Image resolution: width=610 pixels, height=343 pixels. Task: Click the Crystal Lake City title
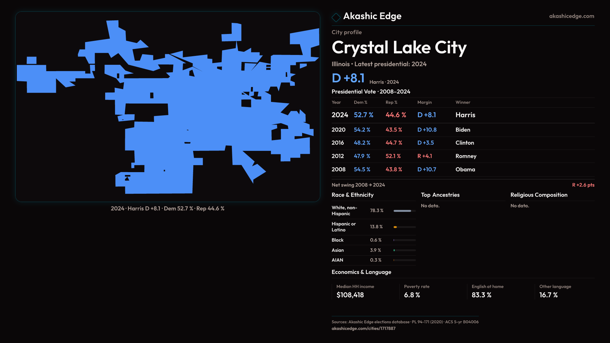click(399, 48)
